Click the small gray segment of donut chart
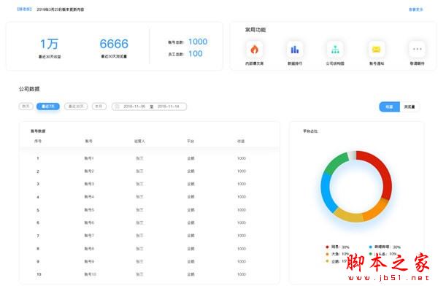The width and height of the screenshot is (438, 286). pyautogui.click(x=352, y=155)
